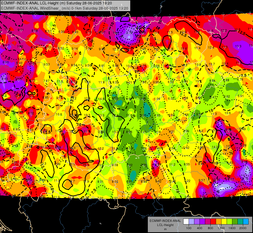The width and height of the screenshot is (253, 233).
Task: Click the red legend swatch
Action: pos(213,222)
